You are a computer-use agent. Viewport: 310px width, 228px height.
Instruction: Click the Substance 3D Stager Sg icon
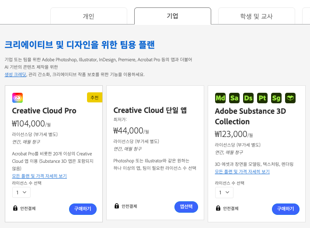276,98
